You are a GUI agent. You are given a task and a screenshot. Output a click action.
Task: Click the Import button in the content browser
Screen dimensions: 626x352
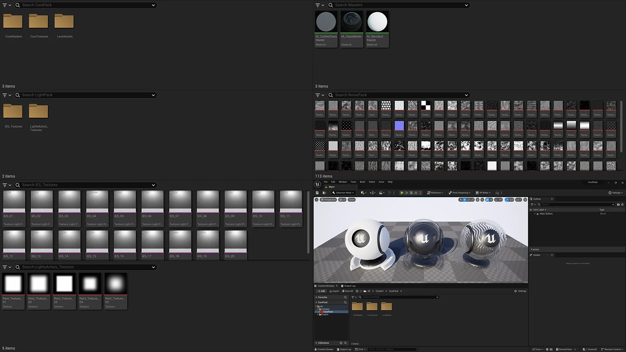pos(334,291)
